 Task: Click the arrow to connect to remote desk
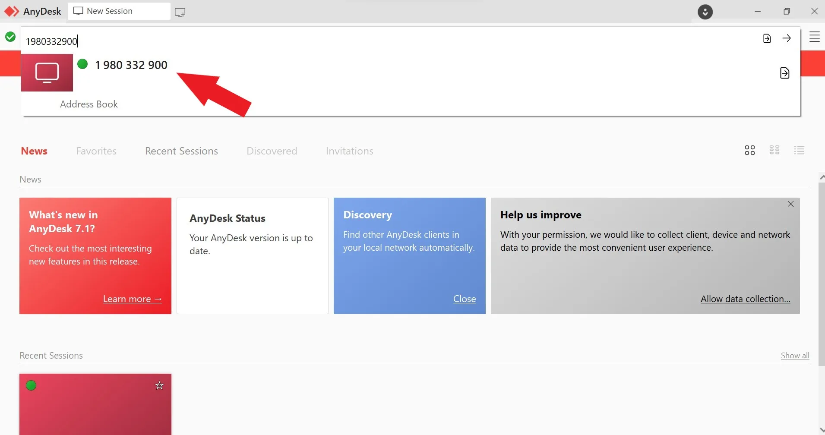pos(787,38)
